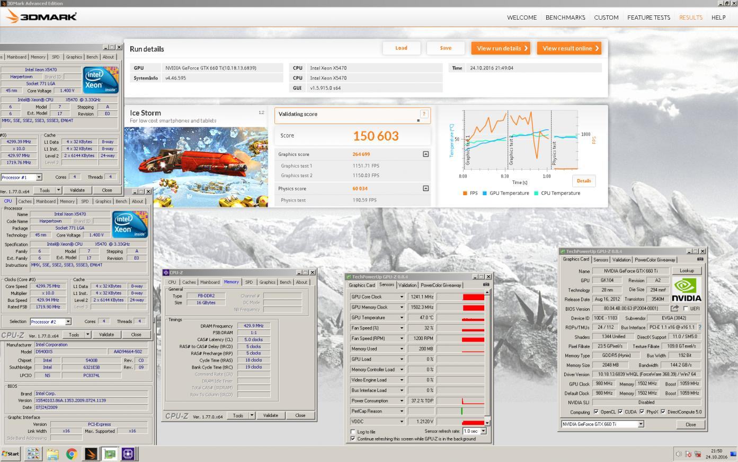
Task: Open Power Consumption sensor dropdown
Action: (402, 400)
